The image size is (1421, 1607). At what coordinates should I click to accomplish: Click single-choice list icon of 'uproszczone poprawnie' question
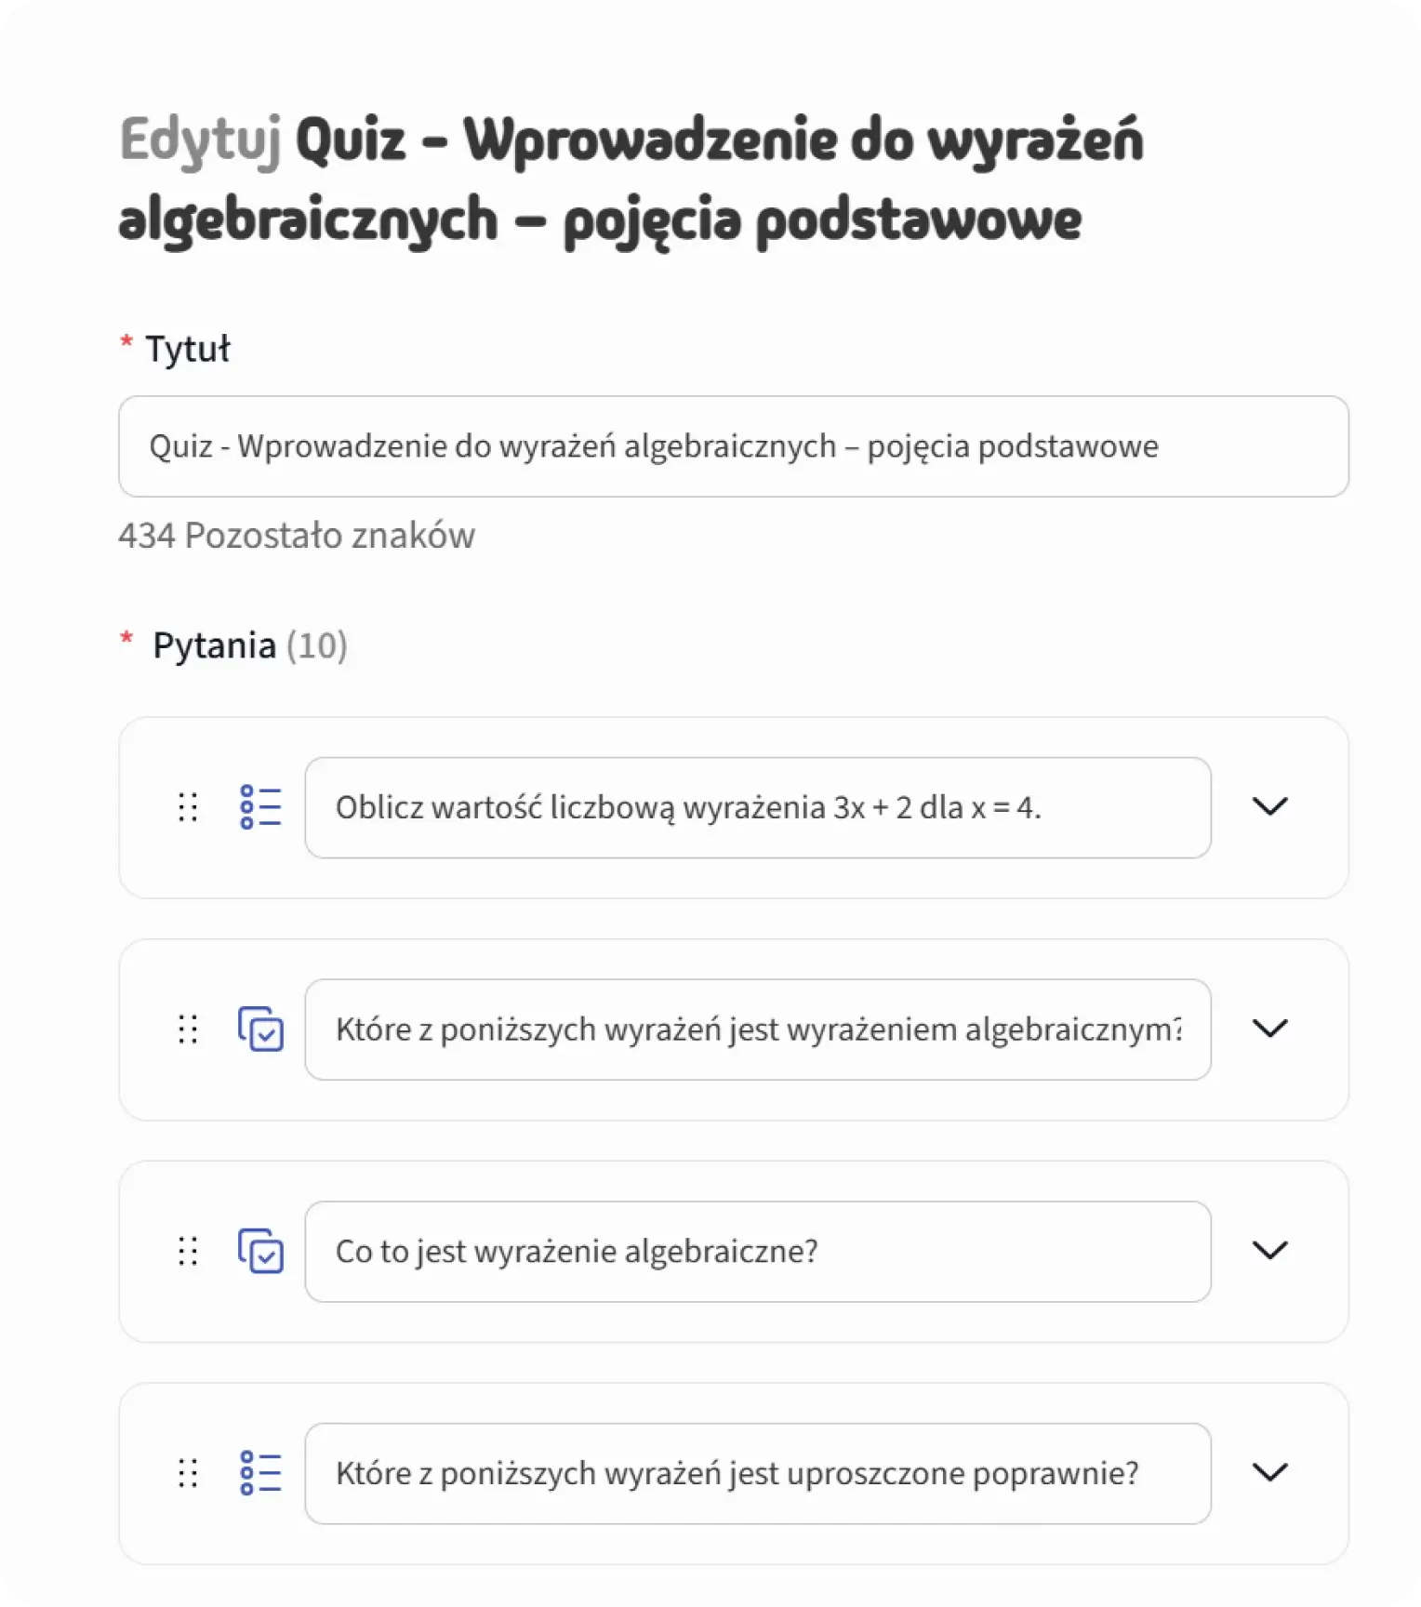260,1473
